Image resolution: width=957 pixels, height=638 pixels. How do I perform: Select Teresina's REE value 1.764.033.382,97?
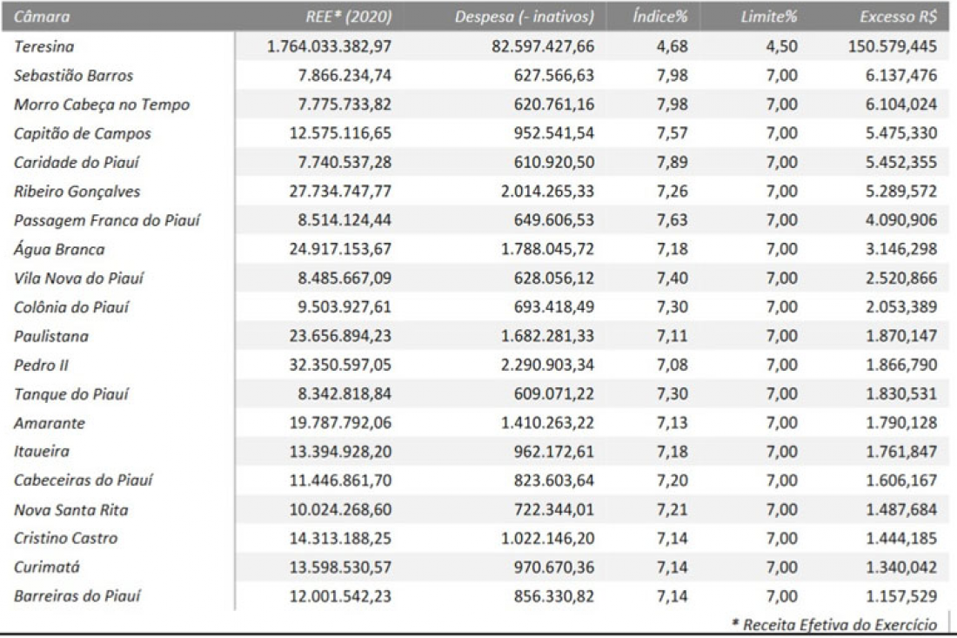[x=329, y=46]
